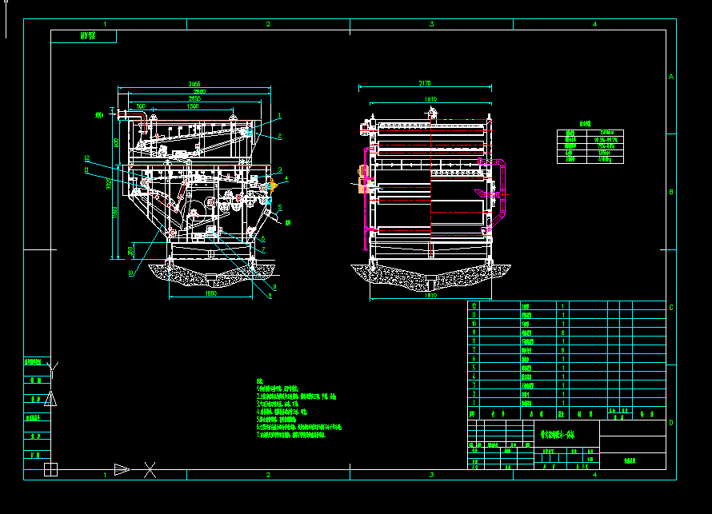The width and height of the screenshot is (712, 514).
Task: Click zone label 1 on the top border
Action: pyautogui.click(x=105, y=24)
